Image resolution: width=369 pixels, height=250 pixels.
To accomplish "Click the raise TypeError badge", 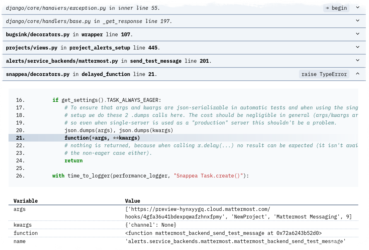I will (324, 74).
